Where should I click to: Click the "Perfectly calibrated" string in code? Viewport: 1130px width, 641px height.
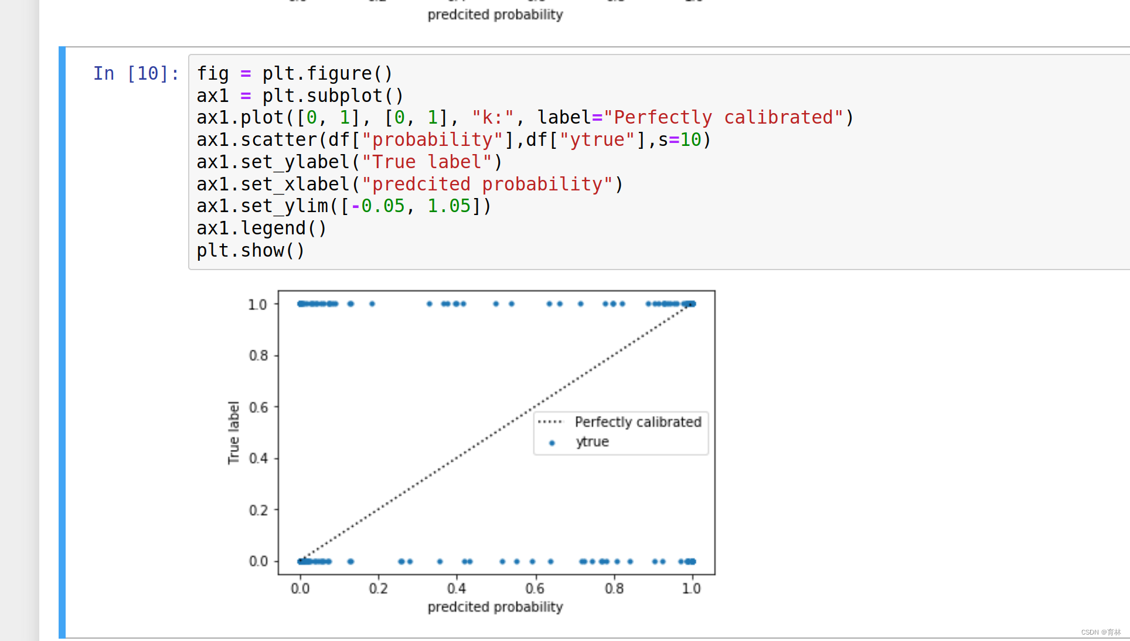[723, 118]
